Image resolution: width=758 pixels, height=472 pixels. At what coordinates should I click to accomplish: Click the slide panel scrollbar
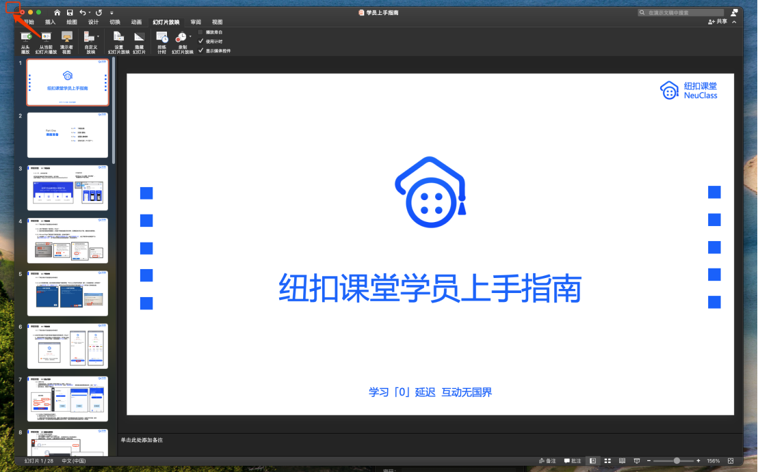pyautogui.click(x=114, y=111)
